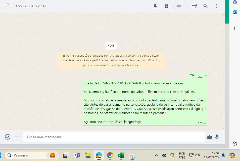Image resolution: width=240 pixels, height=161 pixels.
Task: Show hidden system tray icons
Action: point(156,155)
